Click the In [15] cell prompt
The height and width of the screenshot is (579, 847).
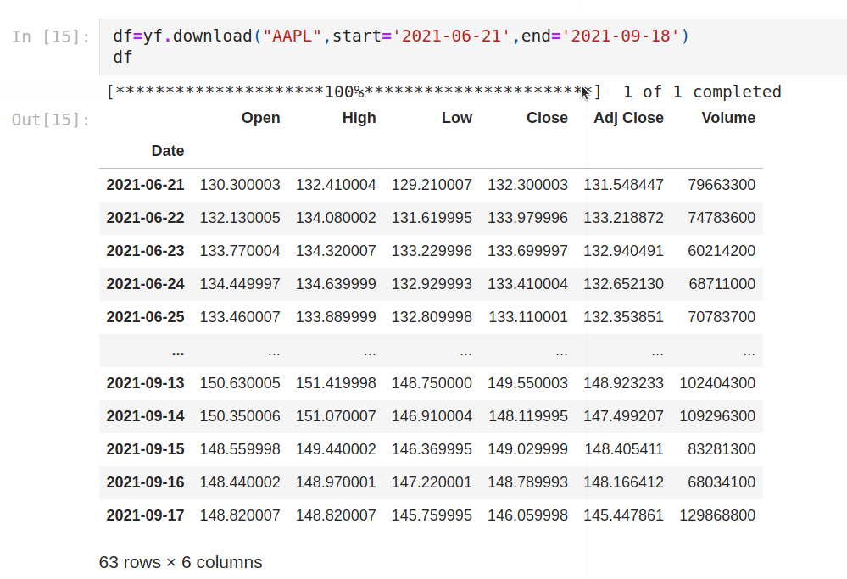click(x=51, y=36)
